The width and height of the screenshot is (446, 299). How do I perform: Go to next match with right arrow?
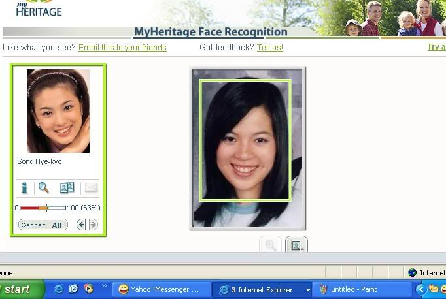pos(94,225)
